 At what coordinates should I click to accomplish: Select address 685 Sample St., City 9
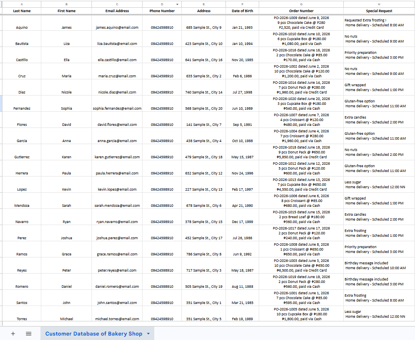coord(204,23)
